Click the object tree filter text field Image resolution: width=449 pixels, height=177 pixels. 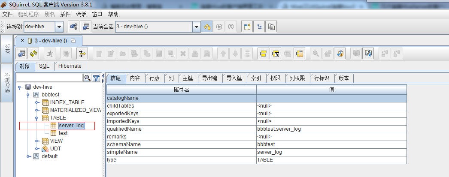50,78
